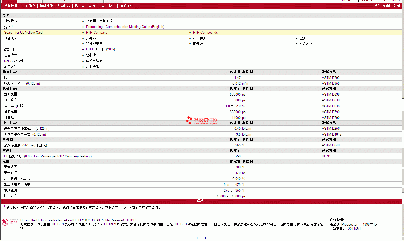404x241 pixels.
Task: Click the 材料状态 row label
Action: coord(11,21)
